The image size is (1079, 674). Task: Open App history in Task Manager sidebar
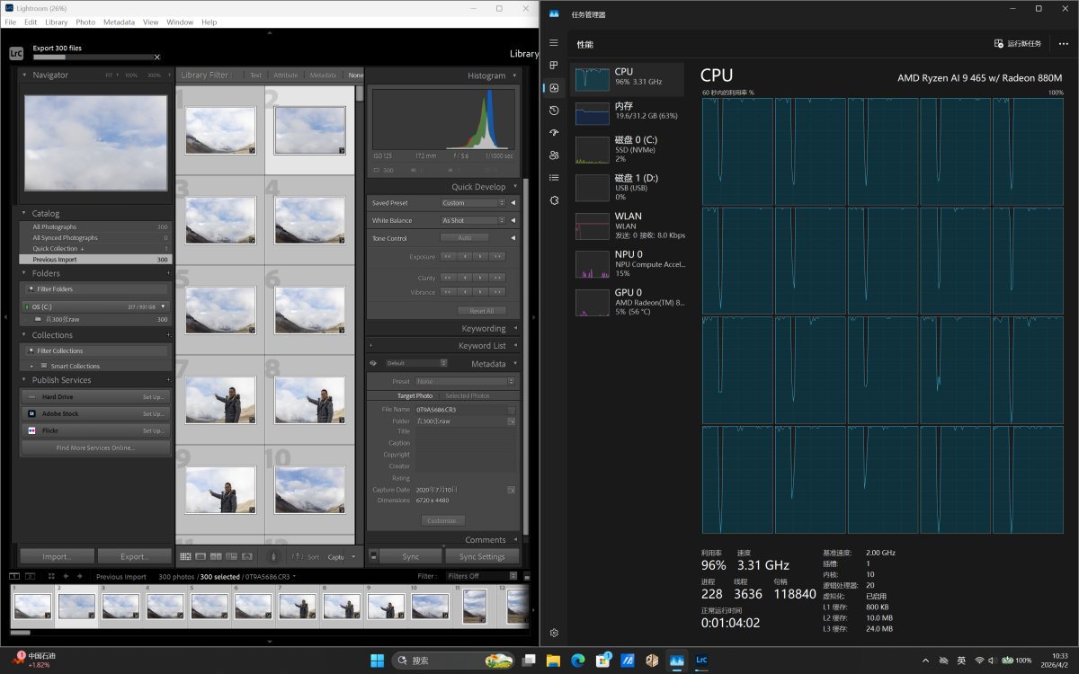click(554, 111)
